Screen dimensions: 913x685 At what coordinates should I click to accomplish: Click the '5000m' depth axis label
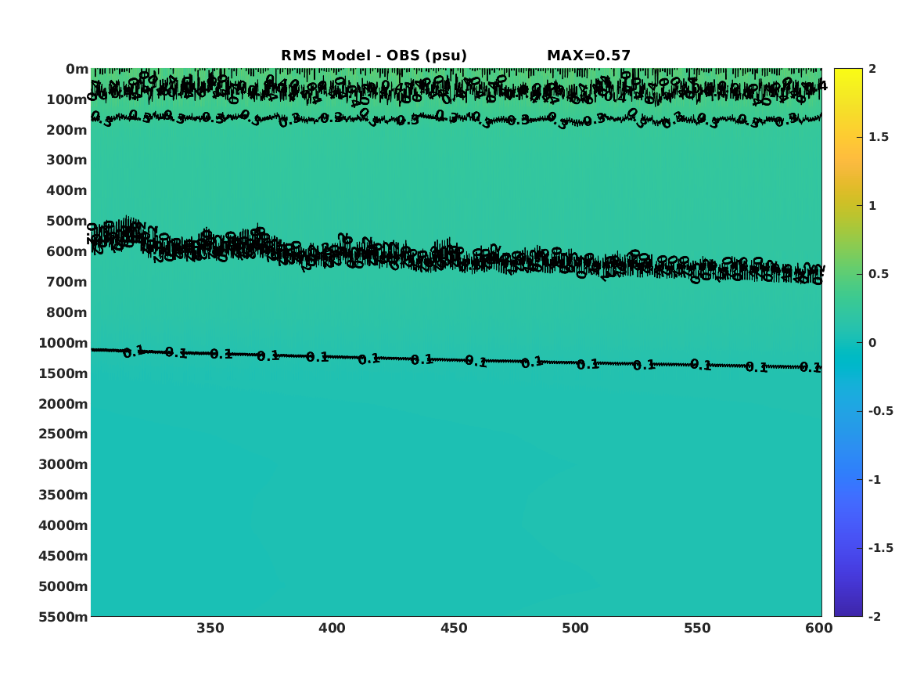point(63,586)
